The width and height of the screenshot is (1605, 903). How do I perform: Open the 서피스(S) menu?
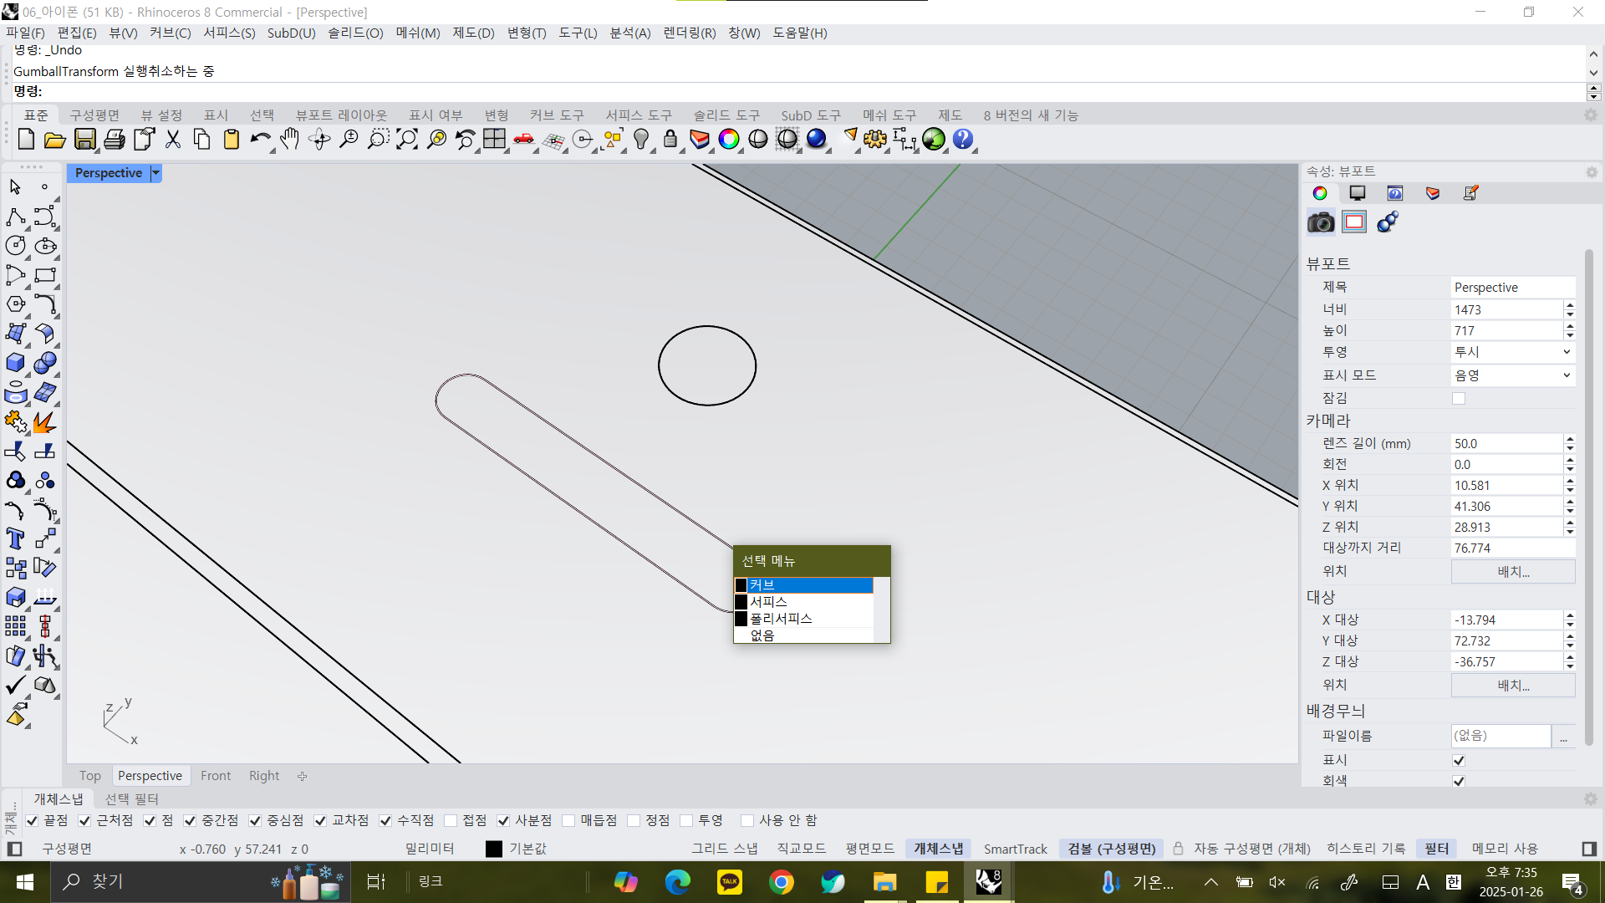tap(229, 33)
